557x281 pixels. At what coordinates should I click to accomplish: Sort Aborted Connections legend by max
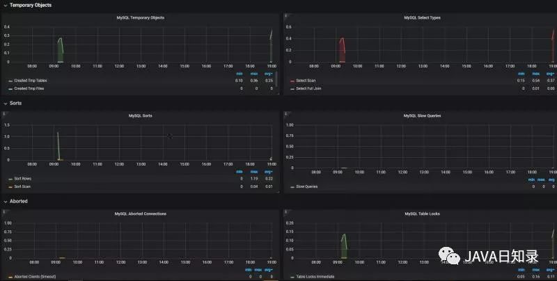pyautogui.click(x=258, y=270)
